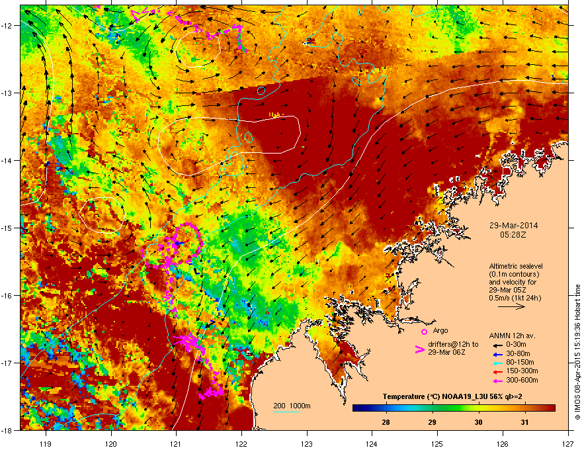Click the color bar tick label 30
This screenshot has width=582, height=450.
click(x=478, y=422)
